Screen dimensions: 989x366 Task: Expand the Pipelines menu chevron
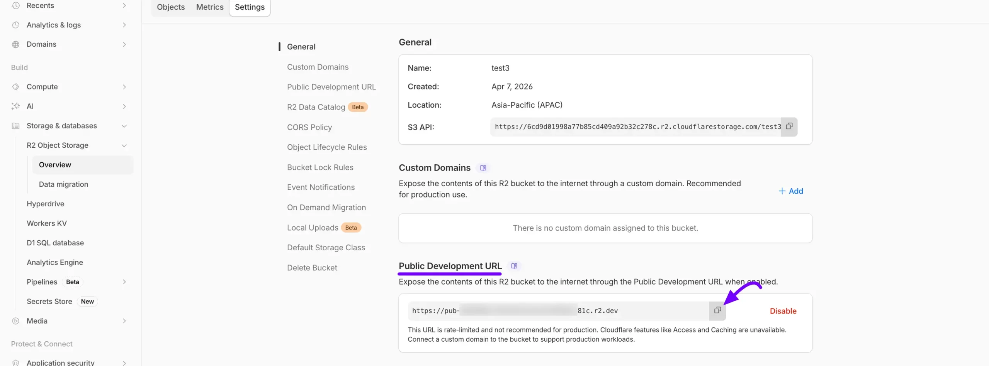coord(124,282)
